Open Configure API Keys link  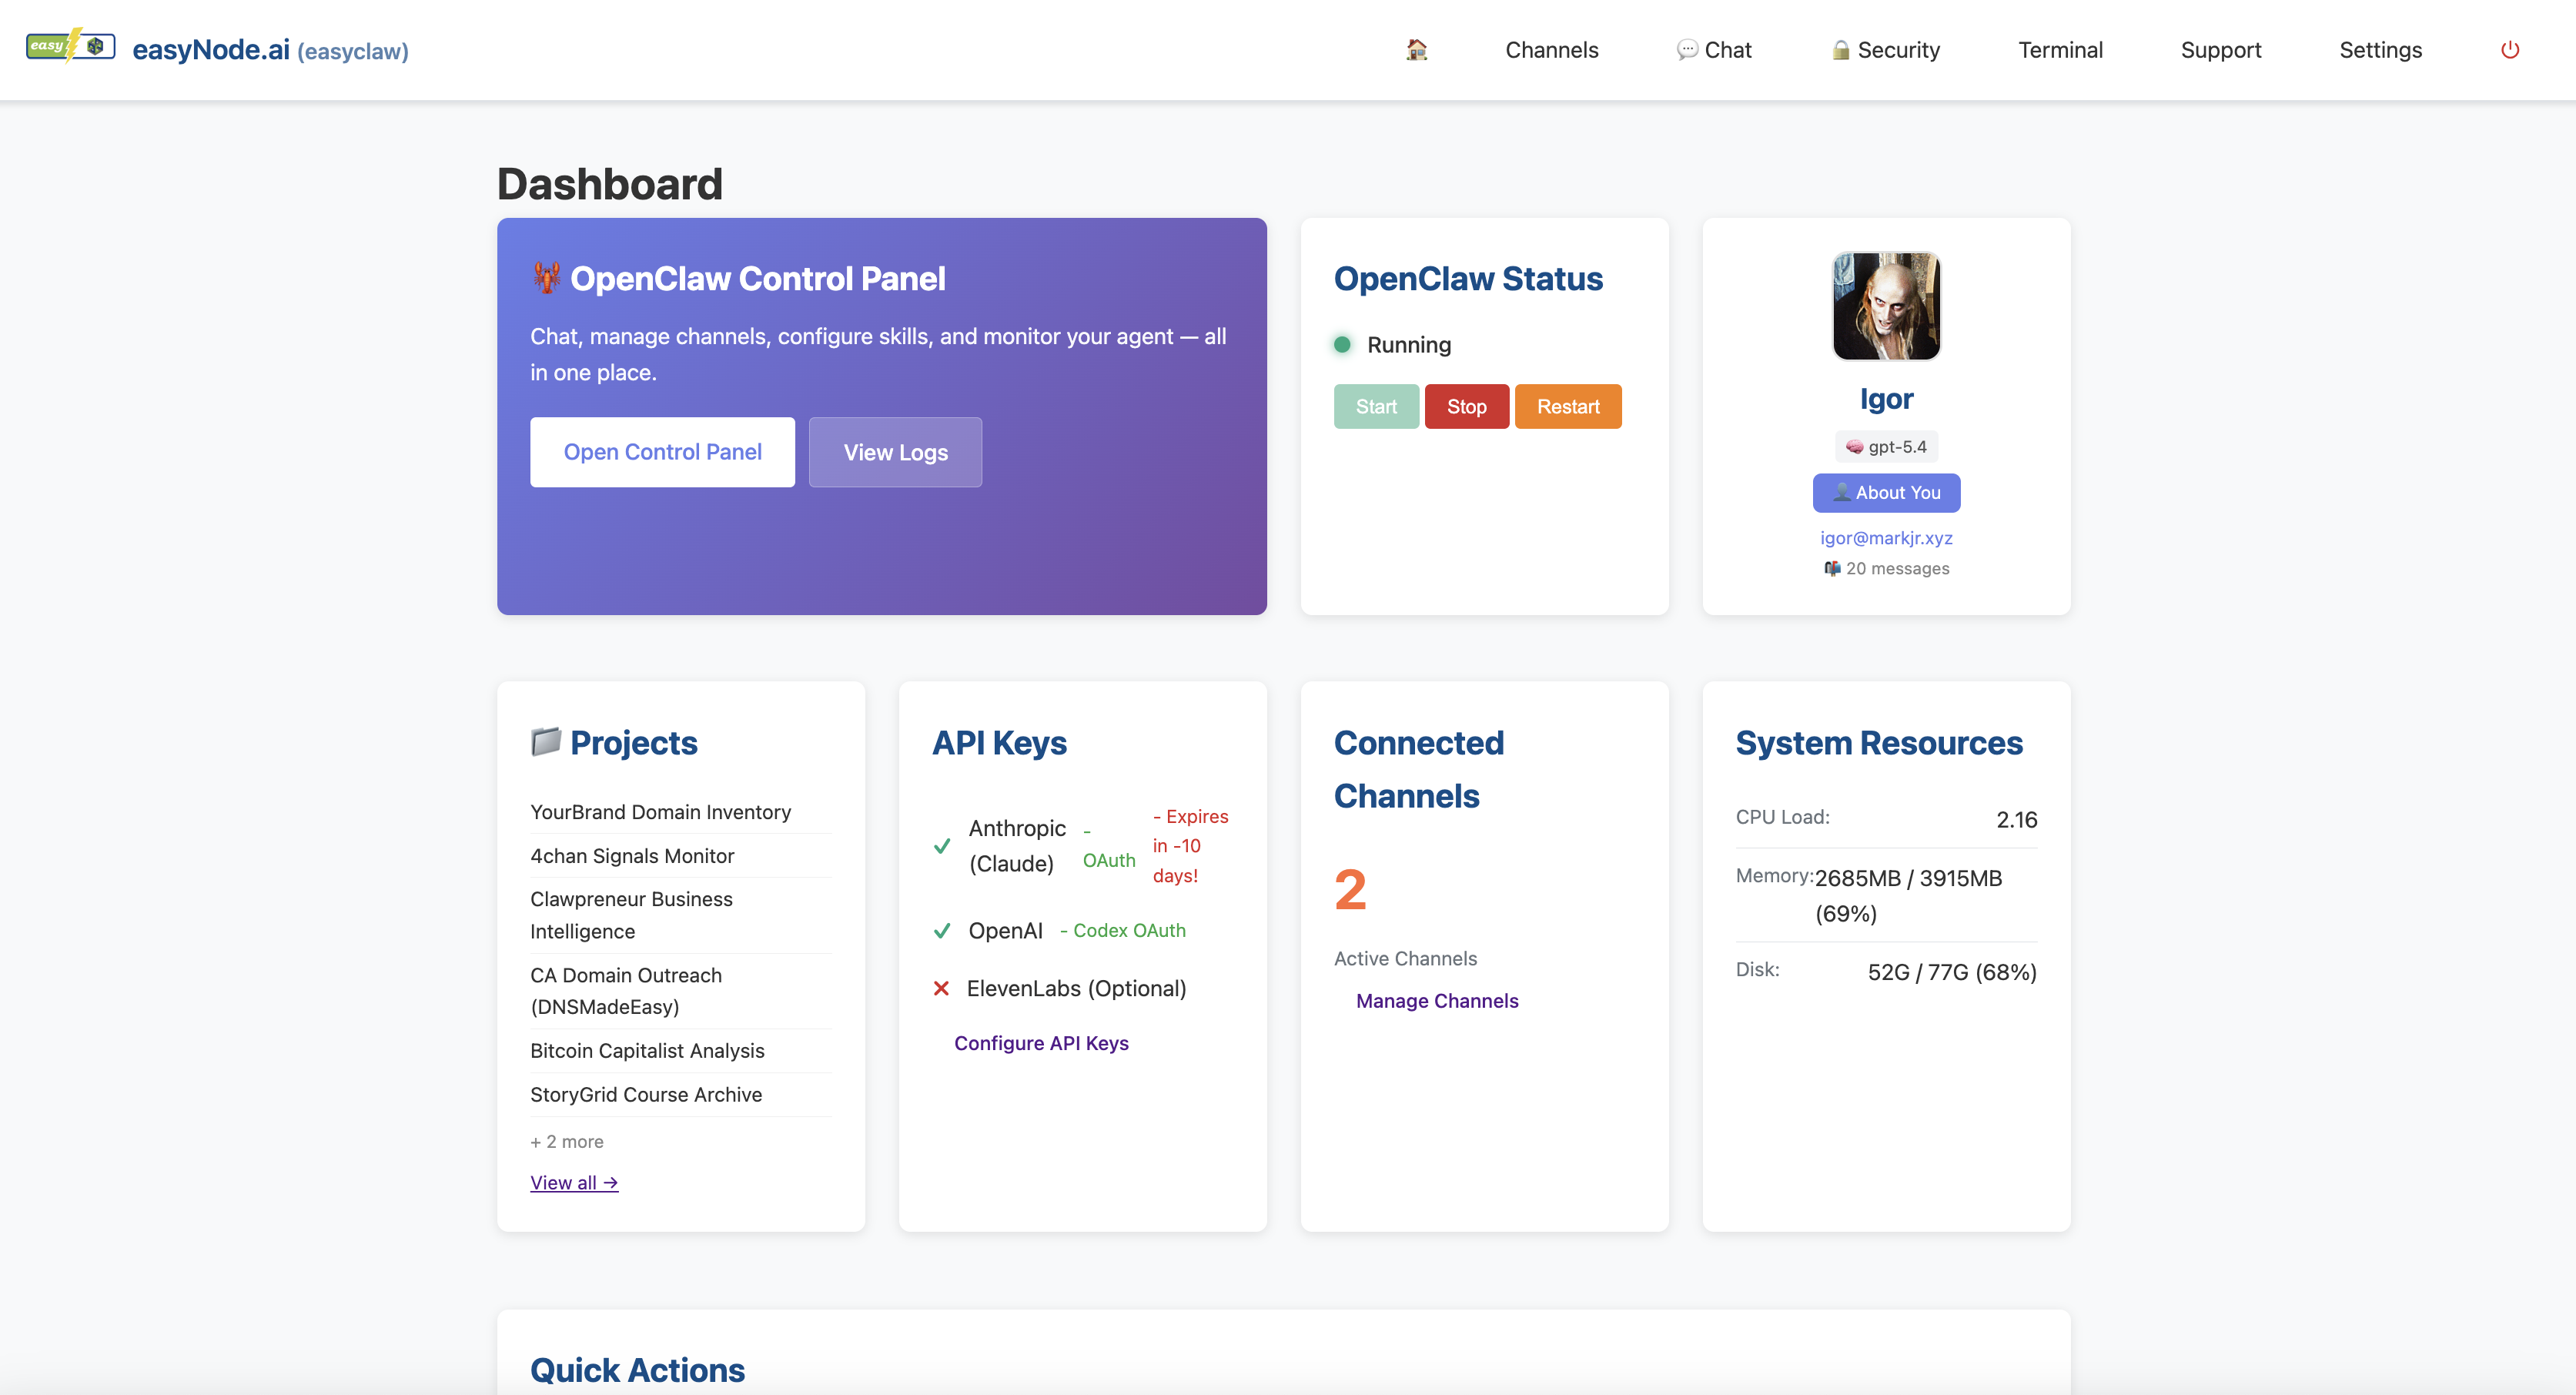[x=1041, y=1043]
